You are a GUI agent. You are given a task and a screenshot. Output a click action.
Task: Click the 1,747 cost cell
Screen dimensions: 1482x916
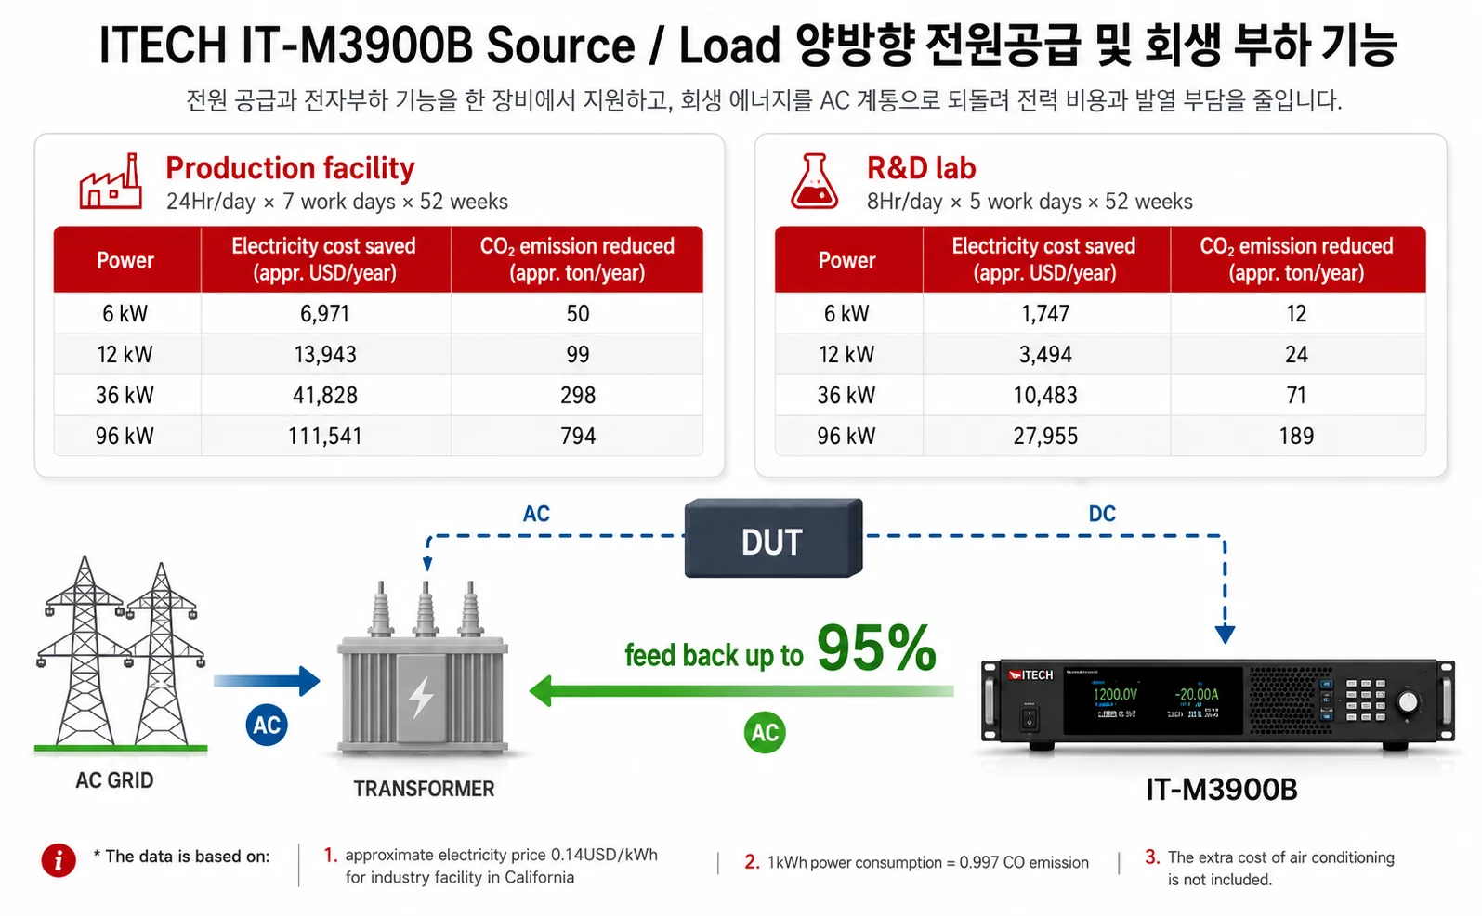(x=1046, y=314)
